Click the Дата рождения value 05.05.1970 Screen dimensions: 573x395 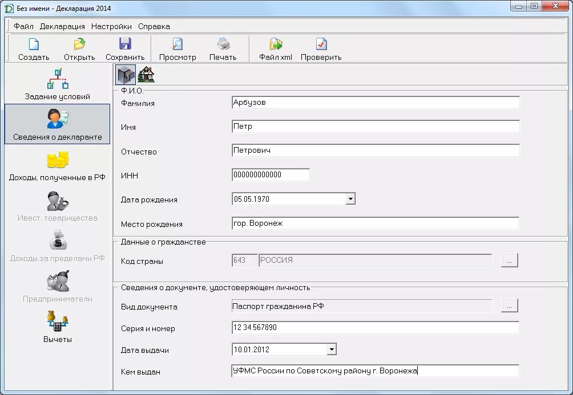click(x=252, y=199)
